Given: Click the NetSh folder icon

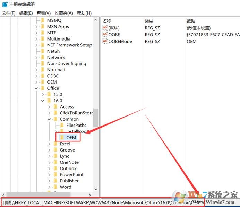Looking at the screenshot, I should [43, 51].
